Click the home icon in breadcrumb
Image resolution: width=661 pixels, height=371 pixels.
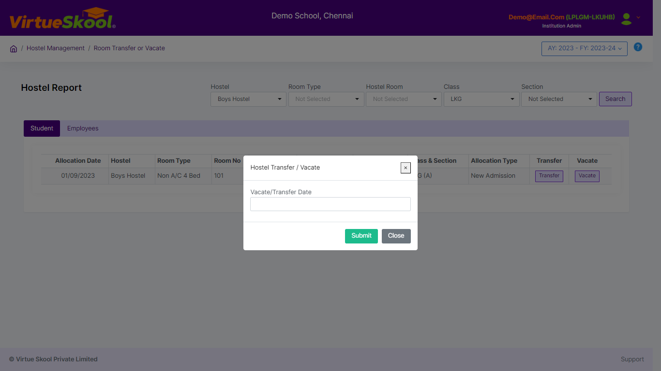pos(14,48)
